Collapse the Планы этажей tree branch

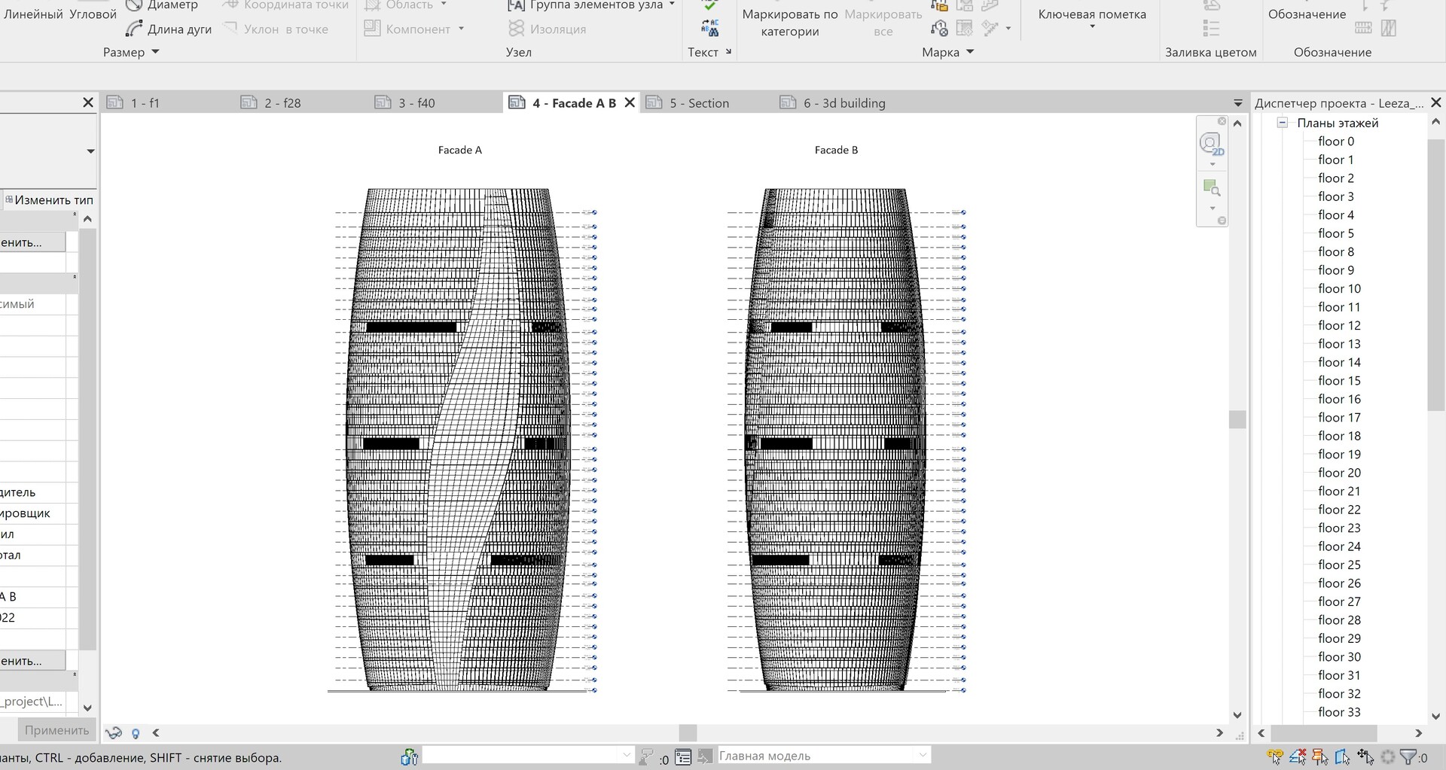coord(1283,123)
